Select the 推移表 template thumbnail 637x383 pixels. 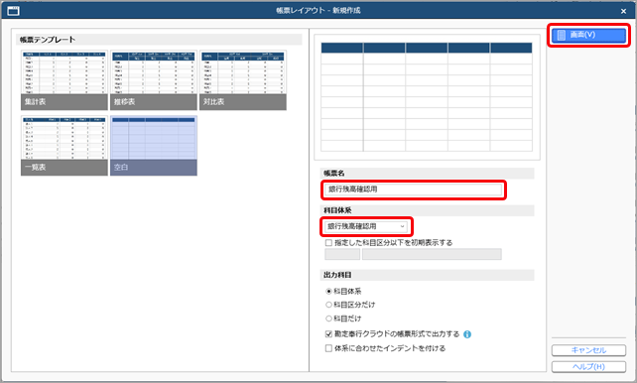154,80
